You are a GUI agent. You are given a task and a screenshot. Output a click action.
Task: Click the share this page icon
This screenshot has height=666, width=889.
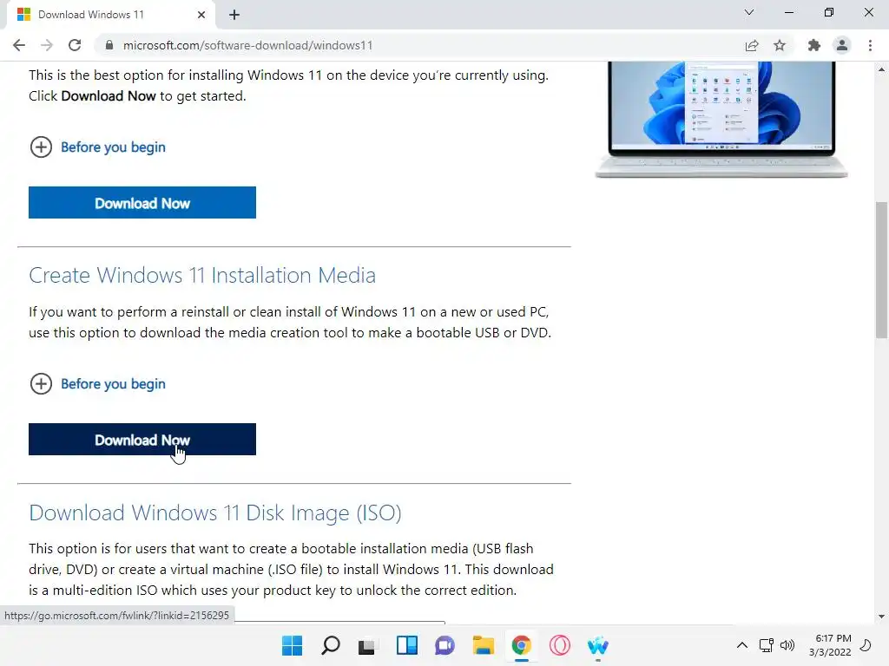[752, 45]
